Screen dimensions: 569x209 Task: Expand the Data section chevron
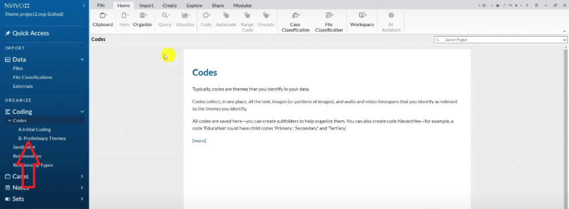(x=82, y=59)
